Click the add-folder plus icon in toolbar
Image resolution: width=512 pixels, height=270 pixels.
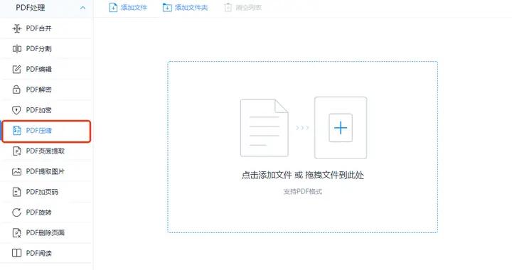pos(167,8)
